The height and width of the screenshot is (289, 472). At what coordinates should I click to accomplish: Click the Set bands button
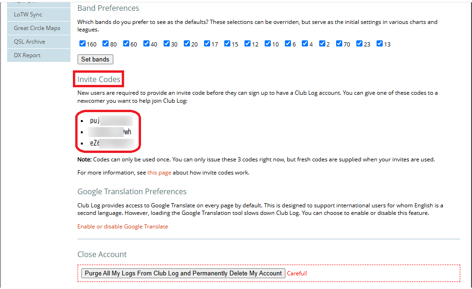95,60
